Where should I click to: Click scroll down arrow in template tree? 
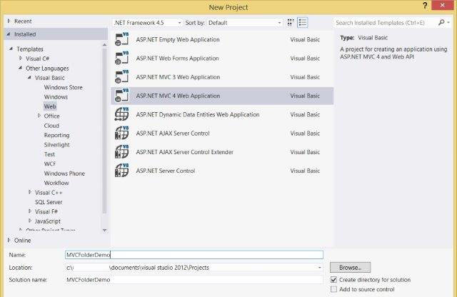(105, 231)
